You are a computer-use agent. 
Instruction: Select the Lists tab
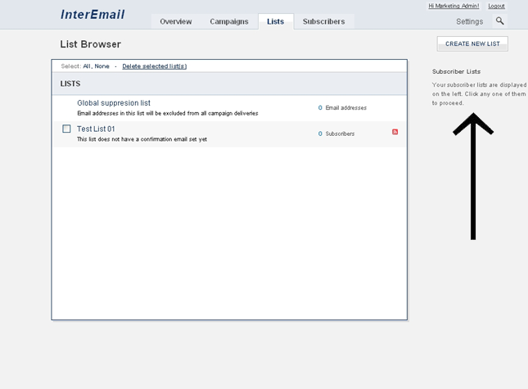[x=275, y=21]
